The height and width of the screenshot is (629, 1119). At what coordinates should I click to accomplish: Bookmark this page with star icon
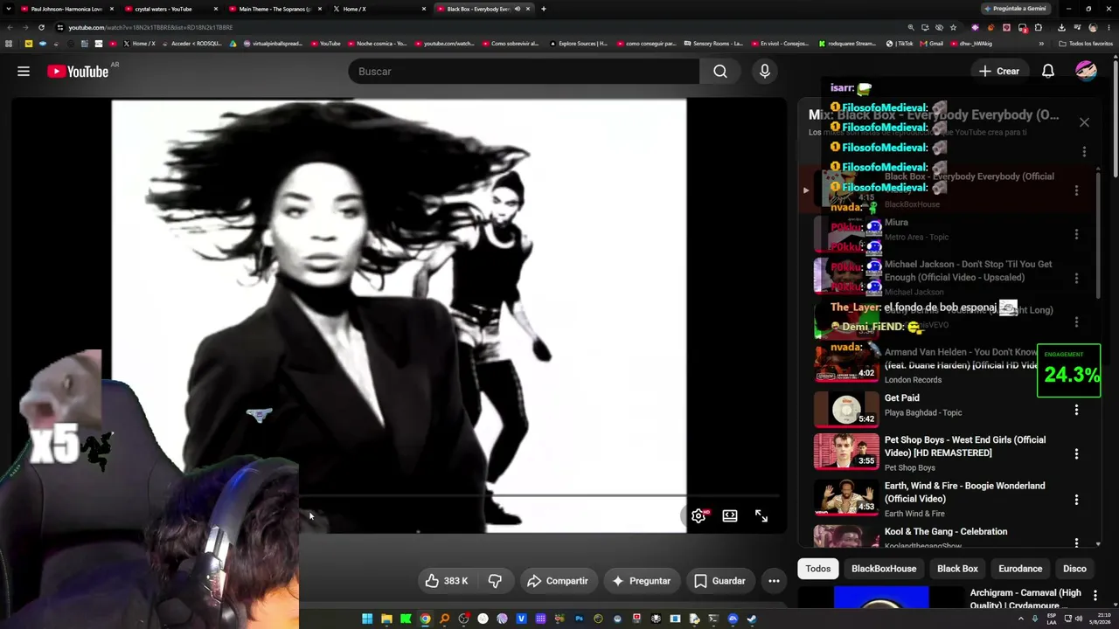tap(953, 27)
